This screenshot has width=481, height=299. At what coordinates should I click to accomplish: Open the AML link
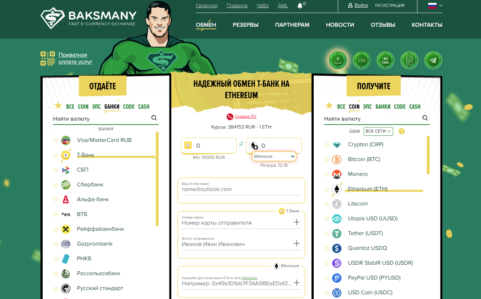tap(283, 5)
